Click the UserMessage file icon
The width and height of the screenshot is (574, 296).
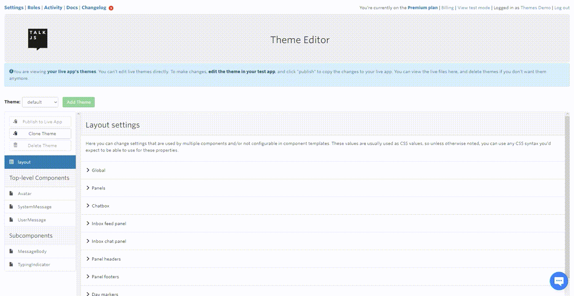(x=11, y=219)
